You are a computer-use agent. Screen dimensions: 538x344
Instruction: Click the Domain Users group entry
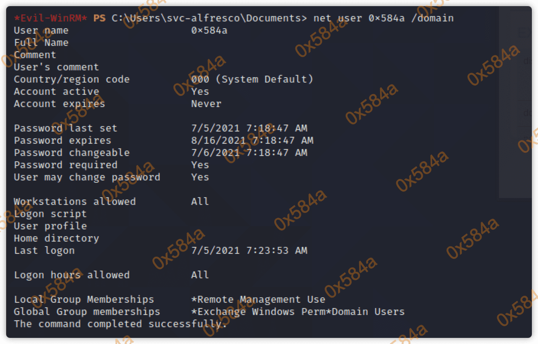tap(368, 312)
